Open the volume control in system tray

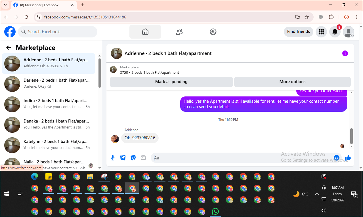click(324, 210)
